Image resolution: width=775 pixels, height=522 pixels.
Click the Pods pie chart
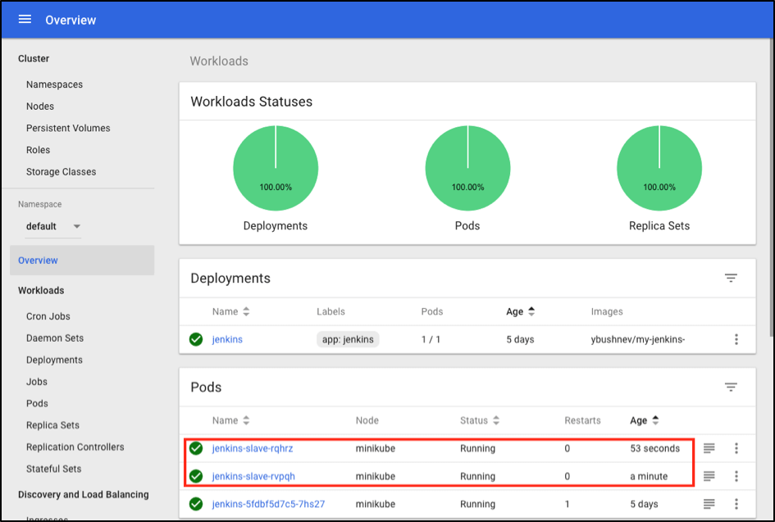tap(467, 168)
